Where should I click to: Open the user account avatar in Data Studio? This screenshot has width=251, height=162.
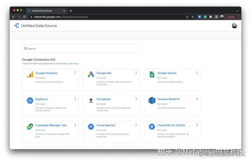pyautogui.click(x=235, y=25)
